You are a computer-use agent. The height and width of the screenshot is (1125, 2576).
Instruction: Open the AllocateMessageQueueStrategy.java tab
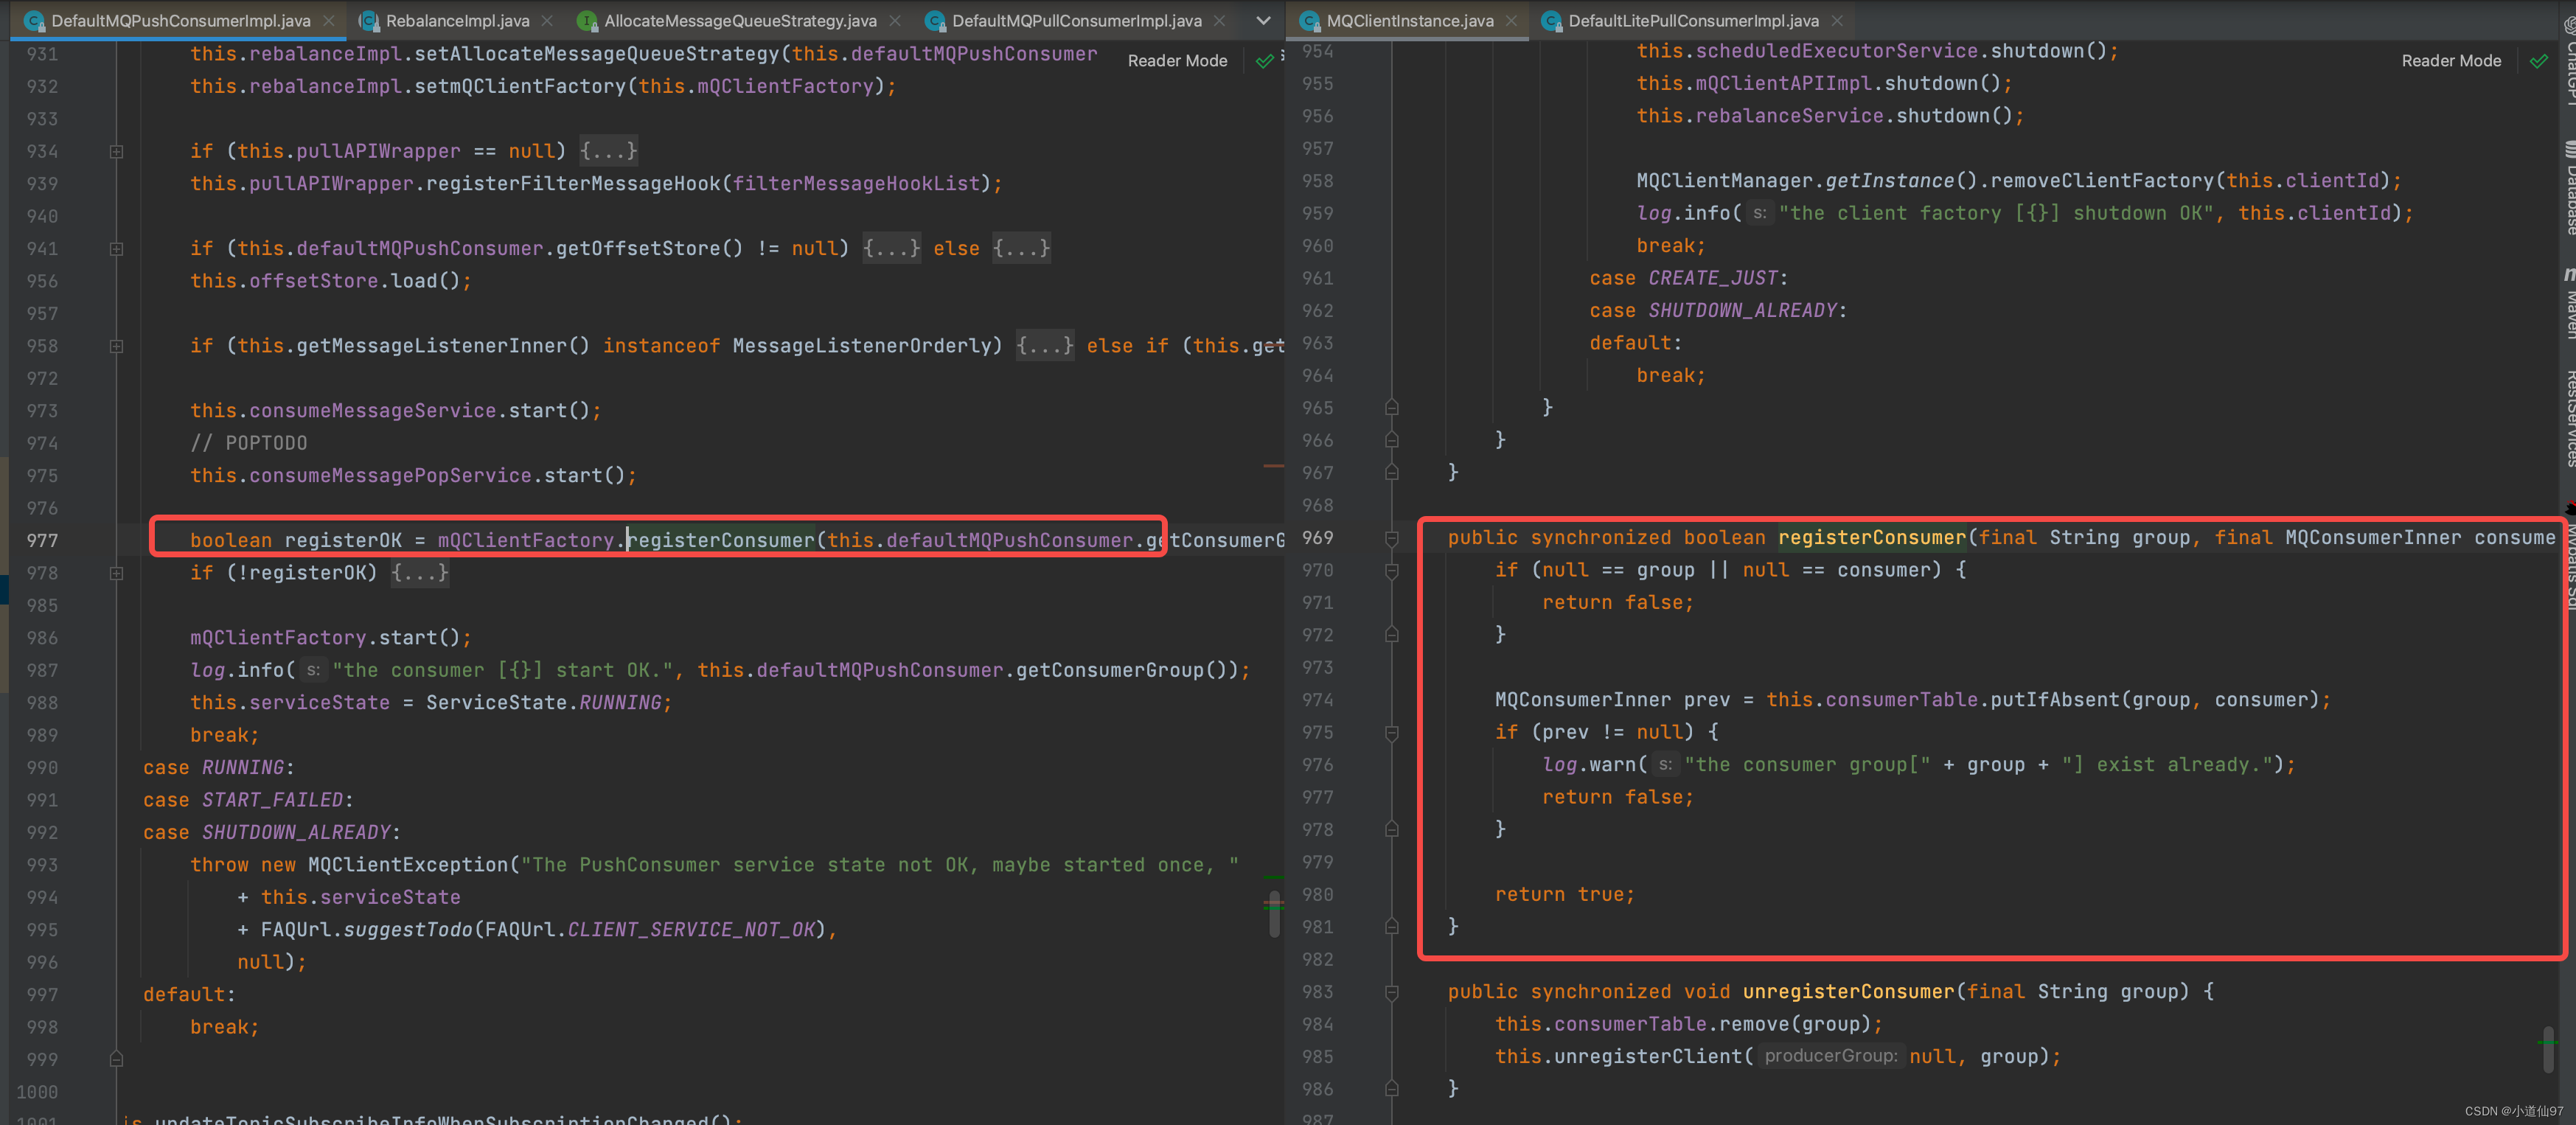tap(740, 20)
